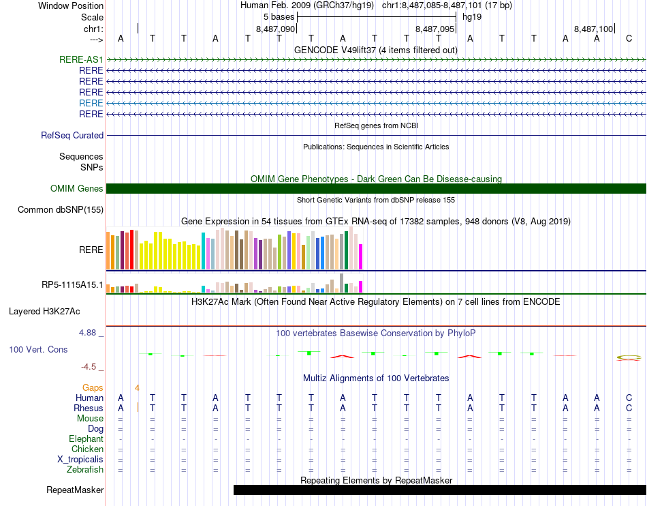Select the X_tropicalis alignment row label
The image size is (647, 506).
coord(80,460)
